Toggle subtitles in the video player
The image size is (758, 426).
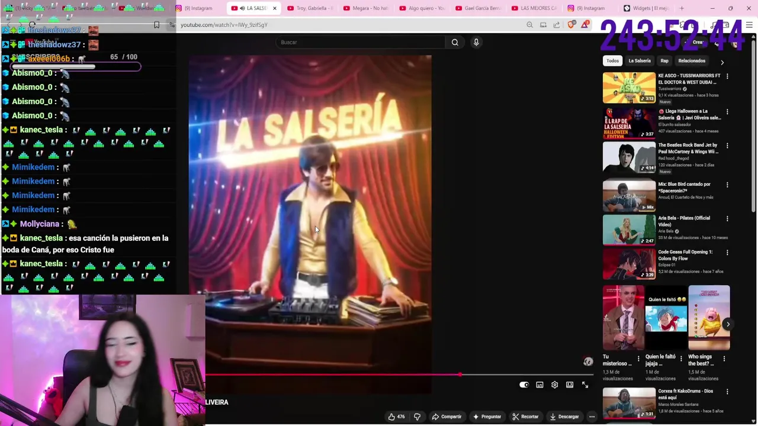[539, 385]
